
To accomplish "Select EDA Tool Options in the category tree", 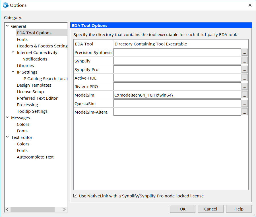I will [x=34, y=33].
